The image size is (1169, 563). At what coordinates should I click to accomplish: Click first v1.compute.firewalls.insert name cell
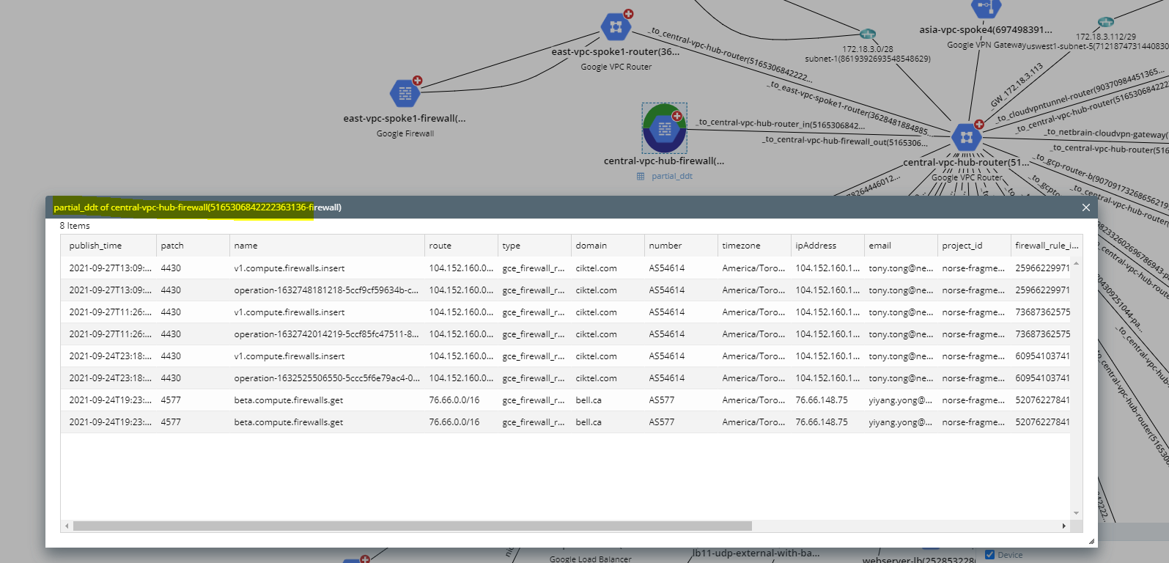pyautogui.click(x=327, y=268)
